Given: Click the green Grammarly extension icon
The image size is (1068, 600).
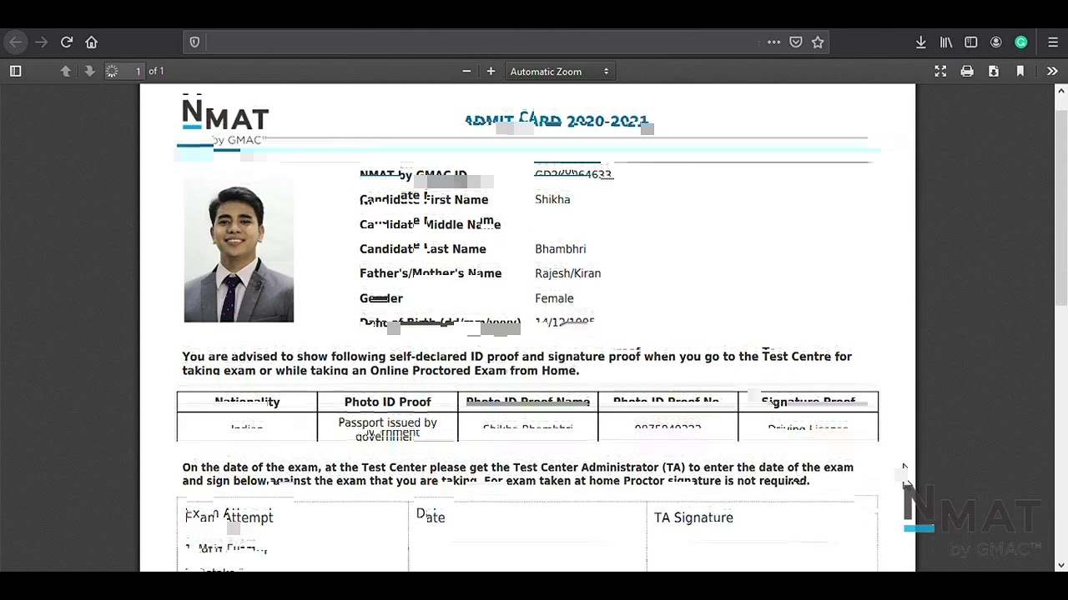Looking at the screenshot, I should [x=1021, y=42].
